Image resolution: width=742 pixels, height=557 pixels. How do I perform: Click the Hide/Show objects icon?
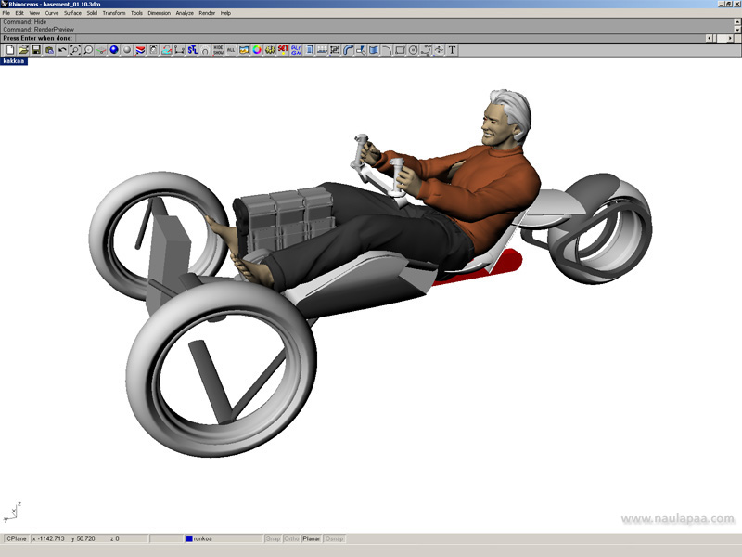(218, 50)
